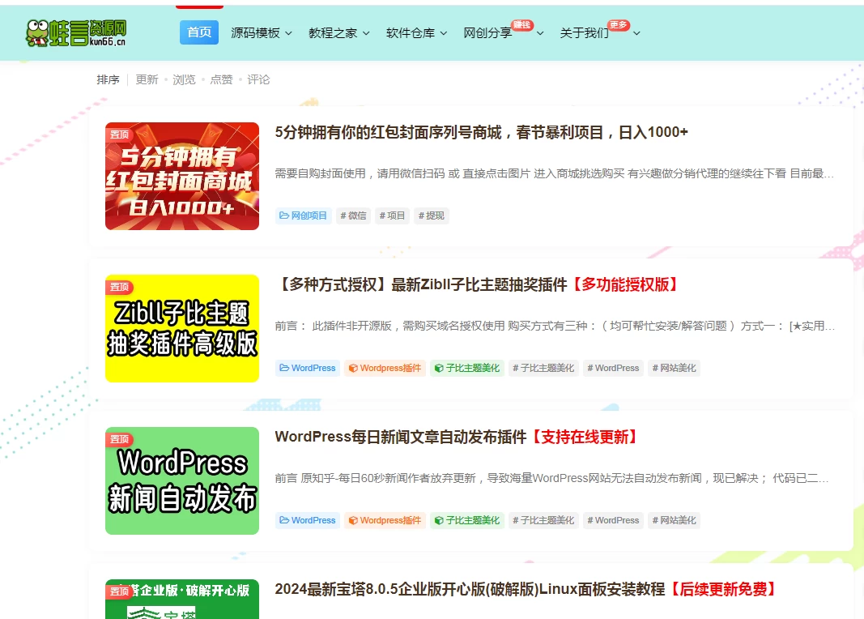
Task: Open the 网创分享 menu
Action: [487, 33]
